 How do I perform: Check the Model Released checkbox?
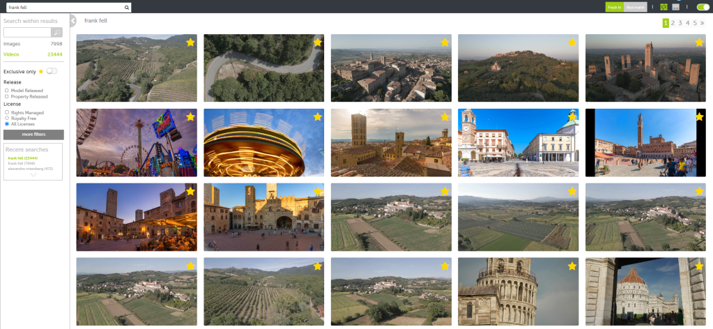point(7,90)
